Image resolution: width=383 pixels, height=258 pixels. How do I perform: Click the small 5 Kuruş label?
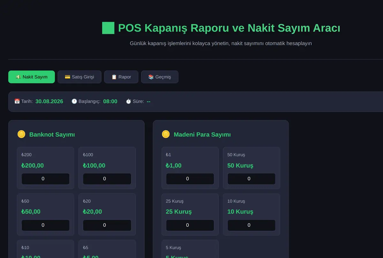pos(173,248)
